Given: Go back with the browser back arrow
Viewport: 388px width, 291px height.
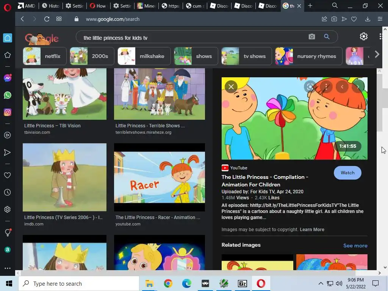Looking at the screenshot, I should 22,19.
